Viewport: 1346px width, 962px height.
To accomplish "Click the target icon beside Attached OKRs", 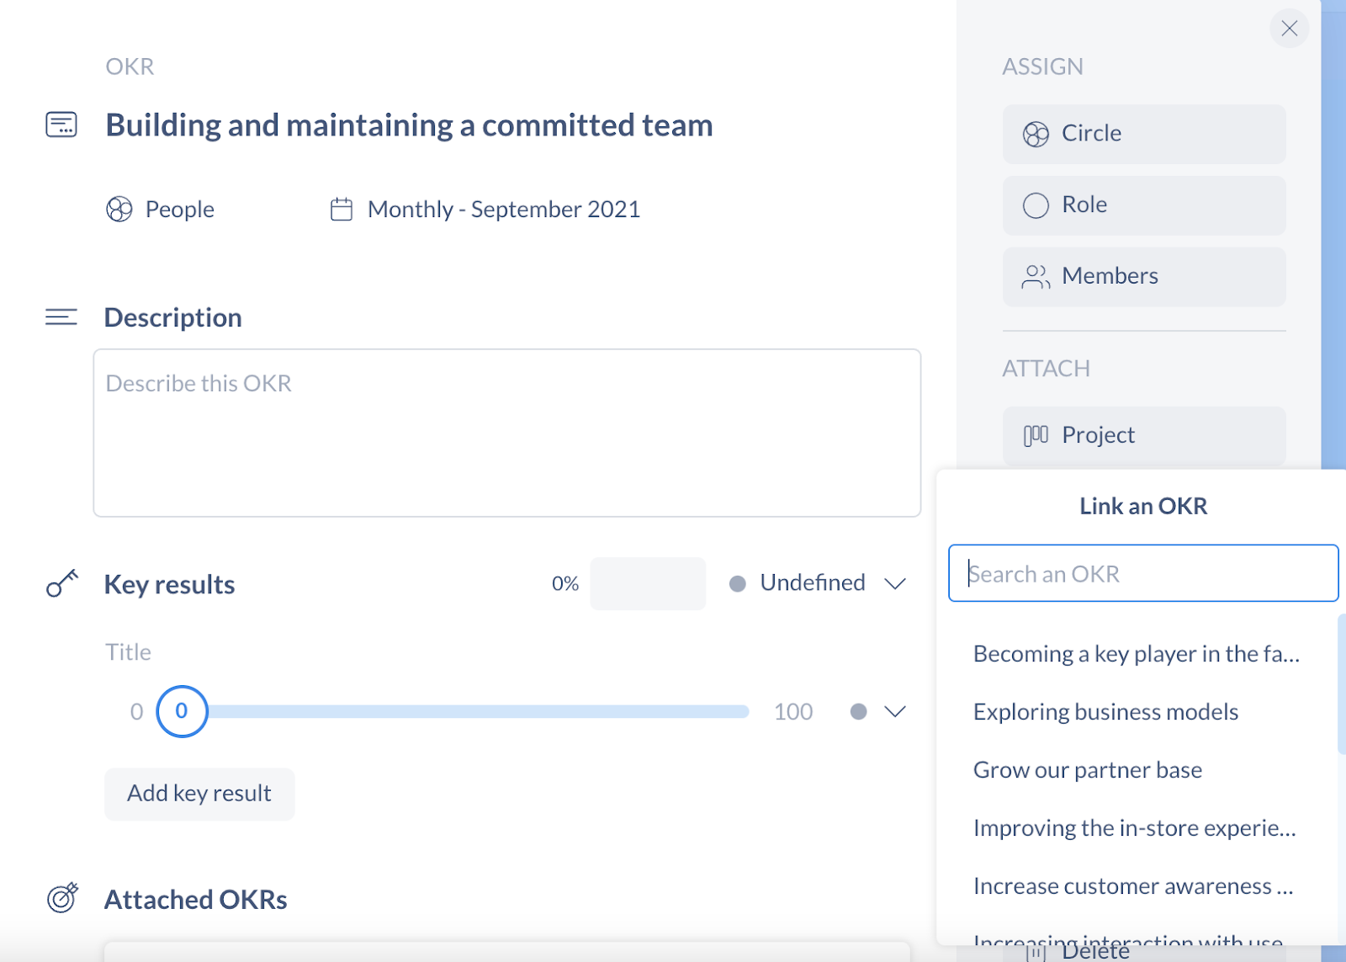I will 62,898.
